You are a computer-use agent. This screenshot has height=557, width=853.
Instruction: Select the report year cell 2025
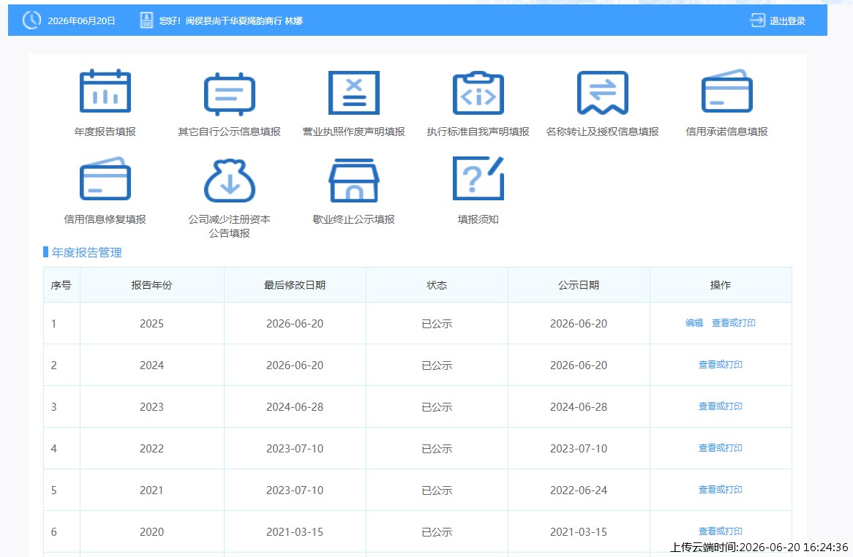[151, 323]
